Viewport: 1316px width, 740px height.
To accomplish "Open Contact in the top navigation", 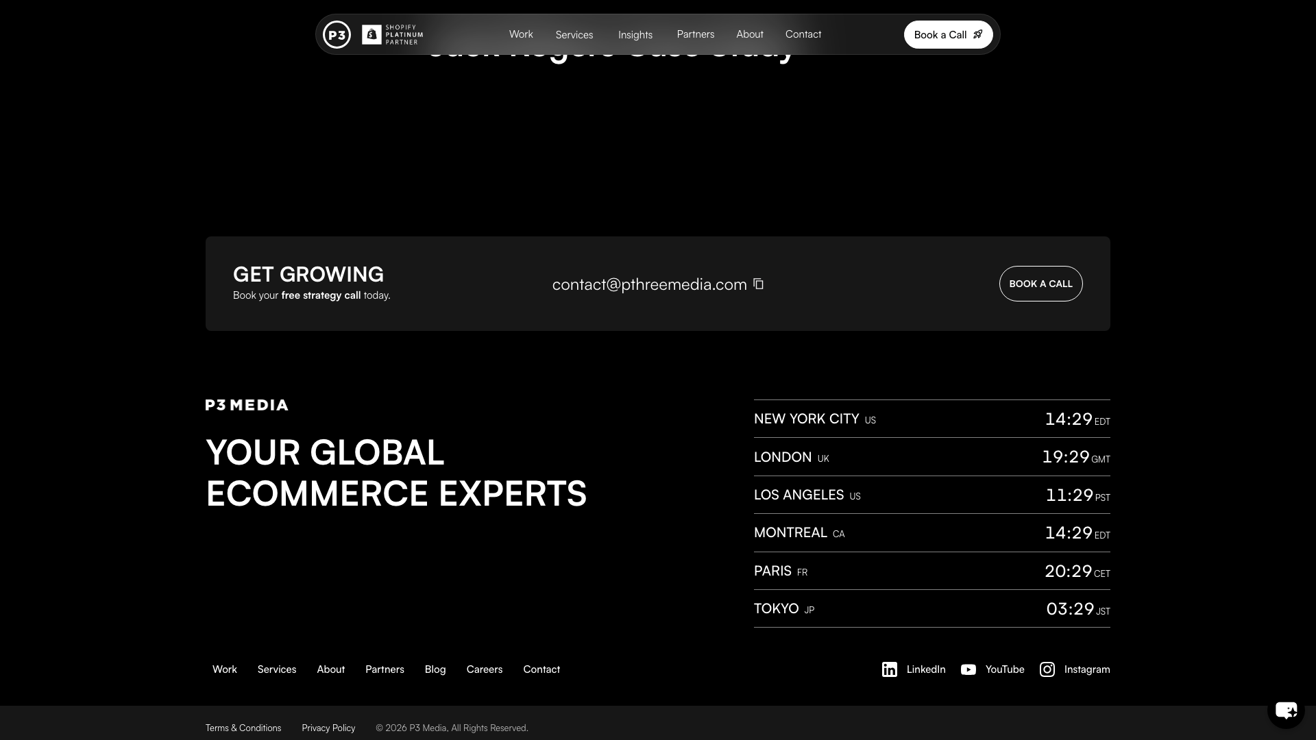I will coord(803,34).
